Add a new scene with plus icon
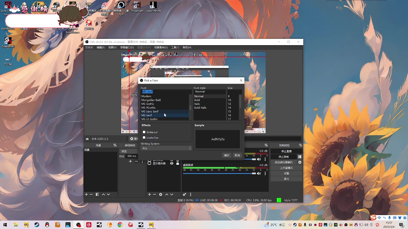The image size is (408, 229). [86, 194]
